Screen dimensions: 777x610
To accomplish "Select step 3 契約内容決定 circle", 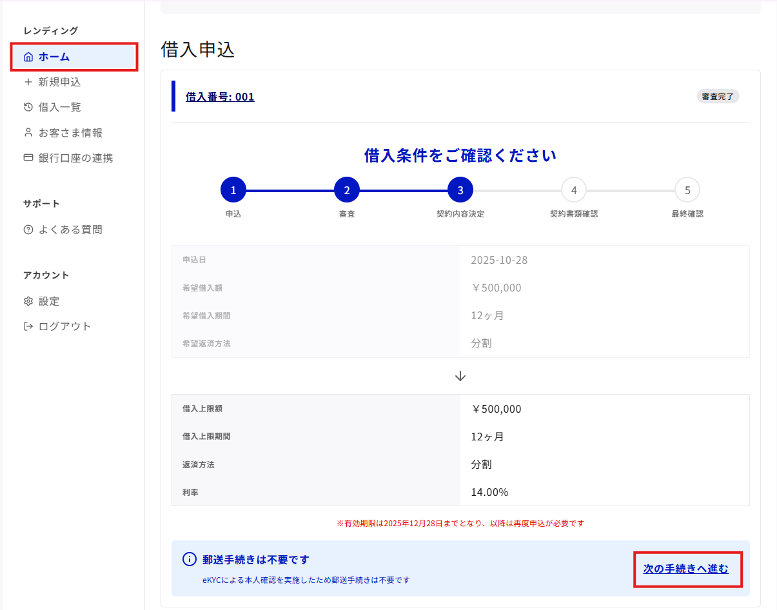I will pyautogui.click(x=460, y=190).
